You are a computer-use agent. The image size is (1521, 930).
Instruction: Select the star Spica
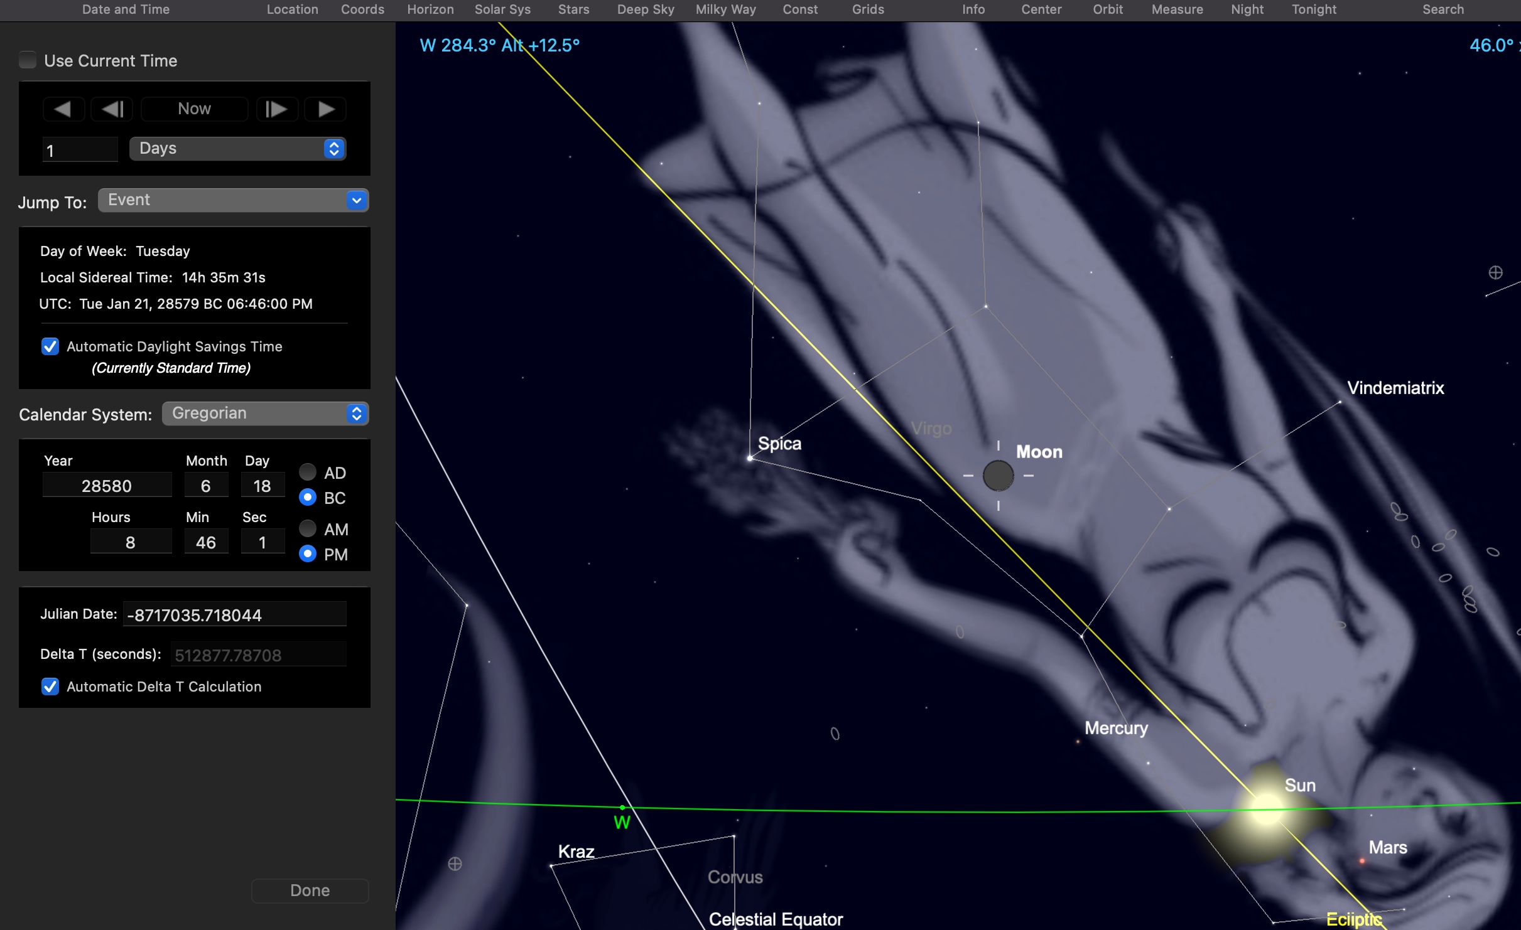(x=750, y=458)
